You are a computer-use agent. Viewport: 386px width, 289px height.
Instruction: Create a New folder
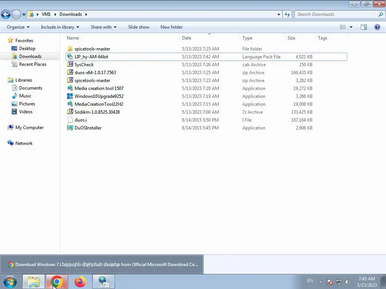click(172, 27)
